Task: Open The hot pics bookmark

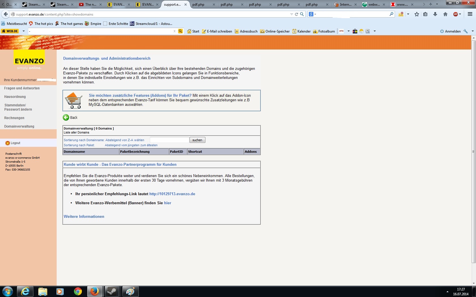Action: point(41,23)
